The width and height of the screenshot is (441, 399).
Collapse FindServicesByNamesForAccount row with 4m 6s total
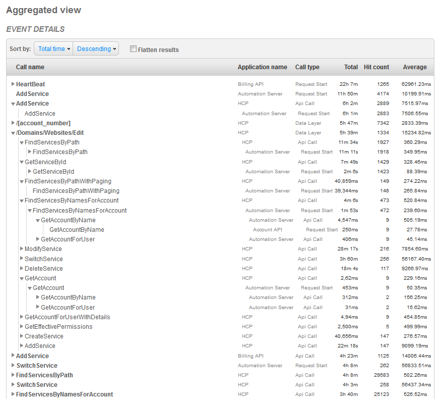(x=21, y=201)
